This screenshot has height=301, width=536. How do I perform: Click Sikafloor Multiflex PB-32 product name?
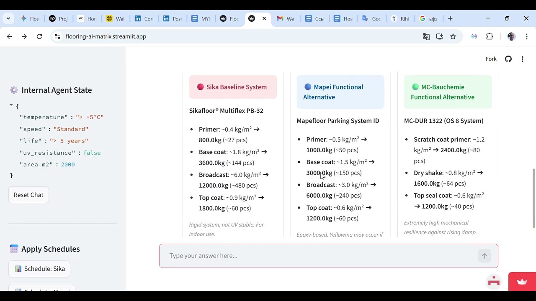226,111
